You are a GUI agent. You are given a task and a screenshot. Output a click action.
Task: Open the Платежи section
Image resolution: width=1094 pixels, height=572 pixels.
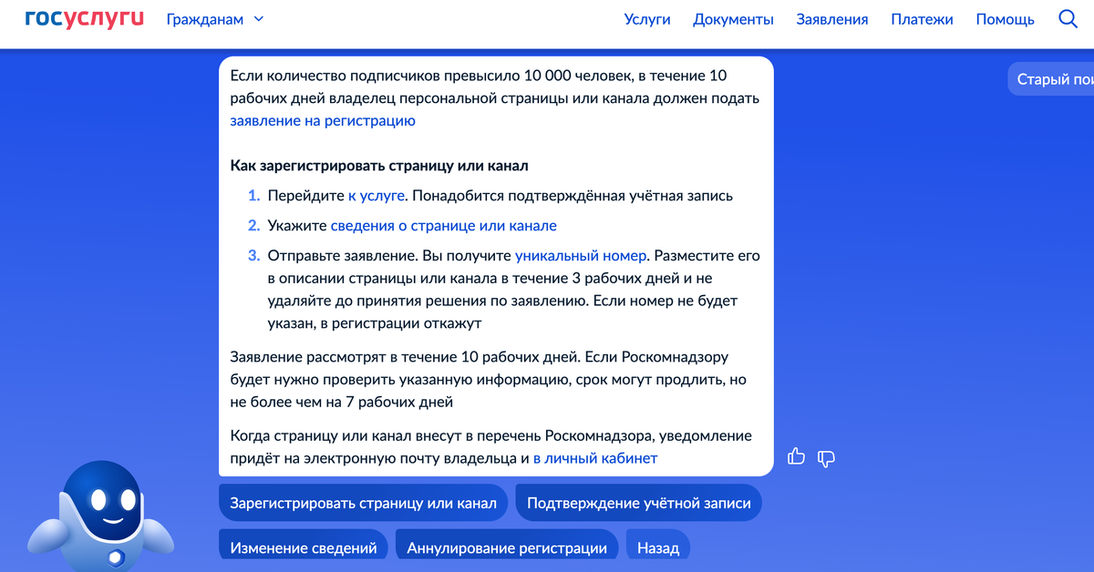tap(922, 18)
